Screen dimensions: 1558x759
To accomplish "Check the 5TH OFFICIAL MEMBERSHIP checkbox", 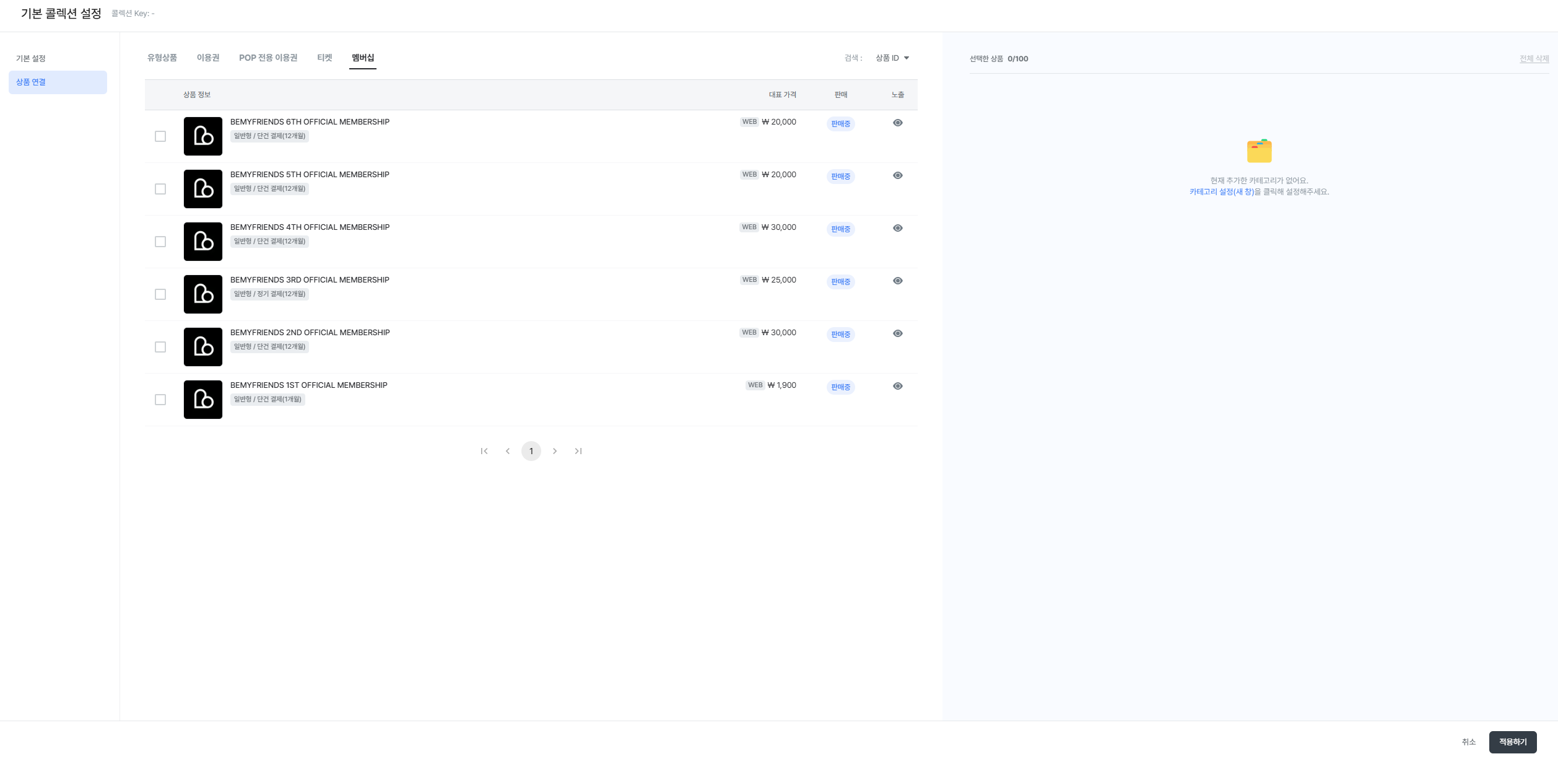I will (160, 189).
